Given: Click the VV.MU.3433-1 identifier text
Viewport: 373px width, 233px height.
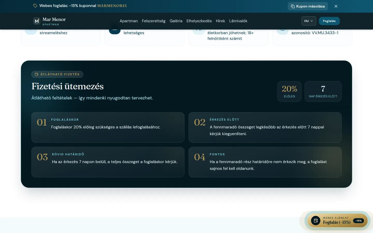Looking at the screenshot, I should [325, 33].
